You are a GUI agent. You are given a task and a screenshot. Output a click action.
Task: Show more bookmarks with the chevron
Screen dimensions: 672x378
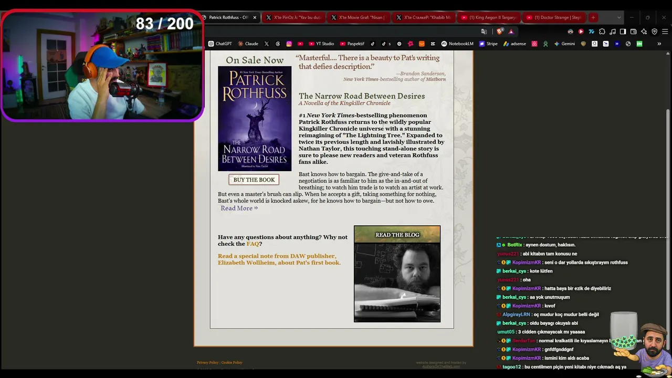659,44
